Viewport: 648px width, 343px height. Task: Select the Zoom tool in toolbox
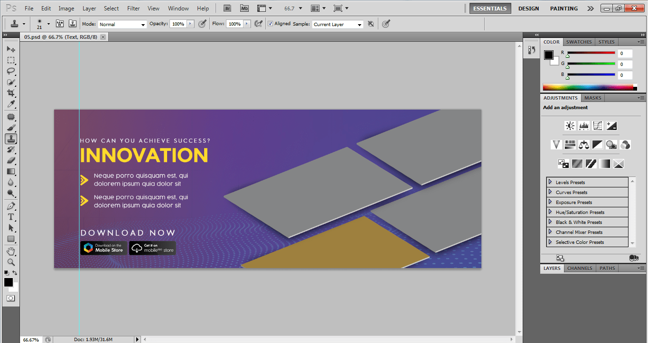pos(10,262)
